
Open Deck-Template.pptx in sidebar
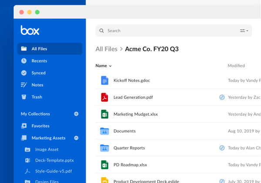coord(54,160)
